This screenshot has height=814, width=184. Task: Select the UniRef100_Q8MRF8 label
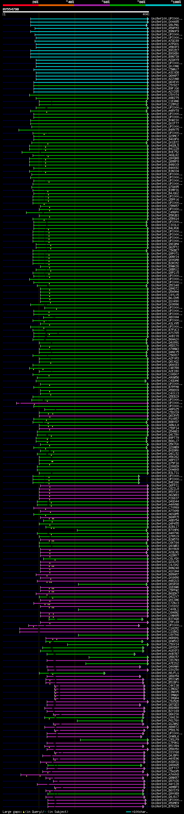point(165,161)
